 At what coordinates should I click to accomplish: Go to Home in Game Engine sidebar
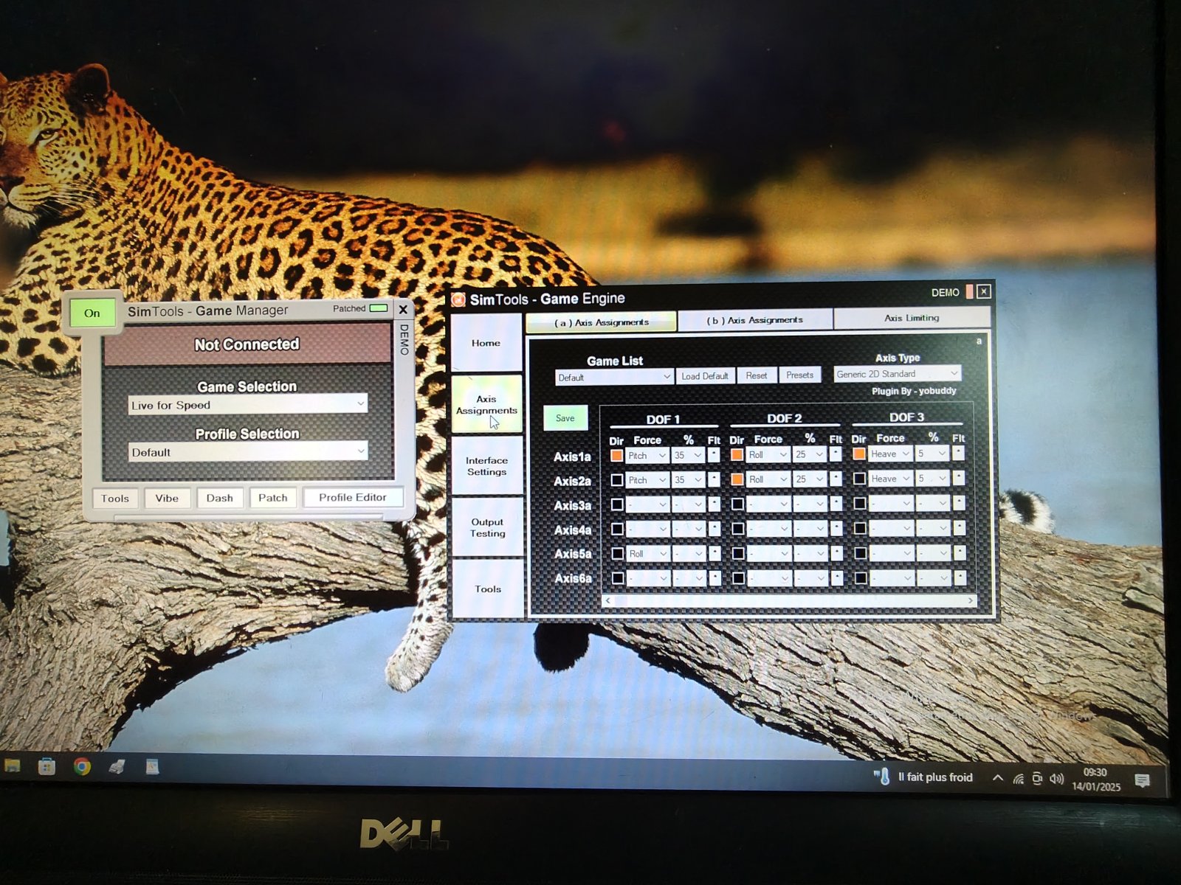click(486, 343)
